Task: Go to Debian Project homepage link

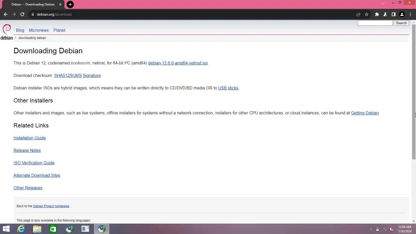Action: (51, 206)
